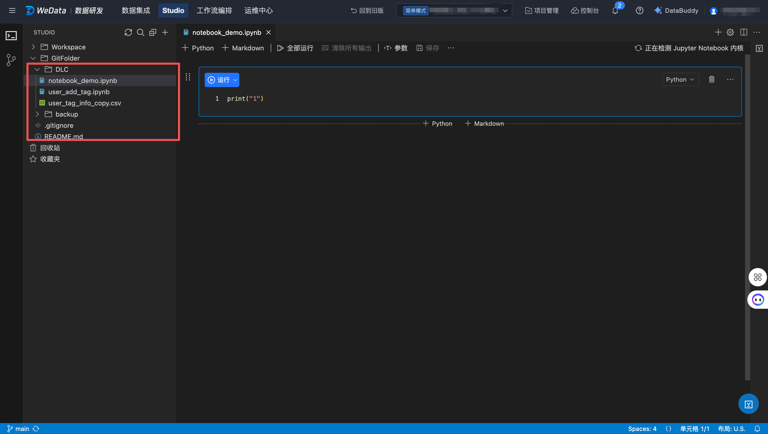Click 回到旧版 link
Viewport: 768px width, 434px height.
[x=367, y=11]
